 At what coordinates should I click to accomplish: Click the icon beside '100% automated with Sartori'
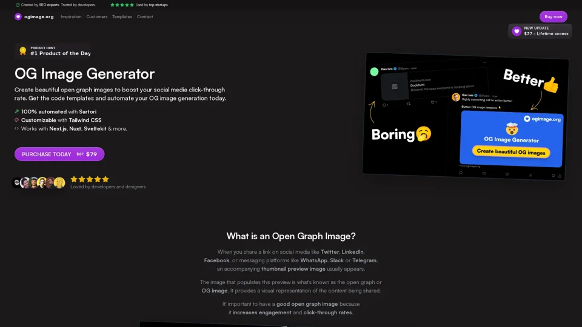click(x=17, y=111)
